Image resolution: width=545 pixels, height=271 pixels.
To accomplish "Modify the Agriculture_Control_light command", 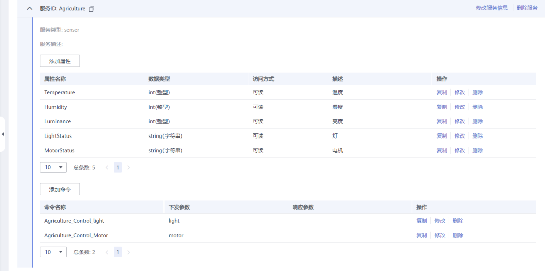I will 440,220.
